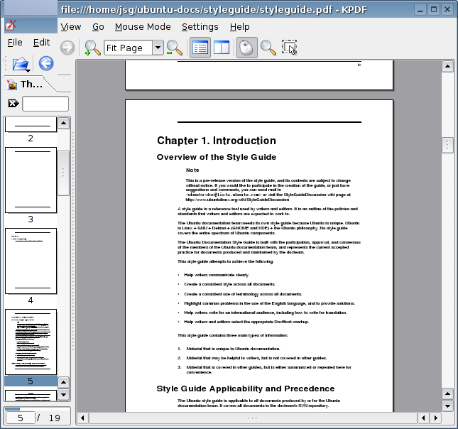The width and height of the screenshot is (458, 429).
Task: Open the Fit Page zoom dropdown arrow
Action: coord(158,48)
